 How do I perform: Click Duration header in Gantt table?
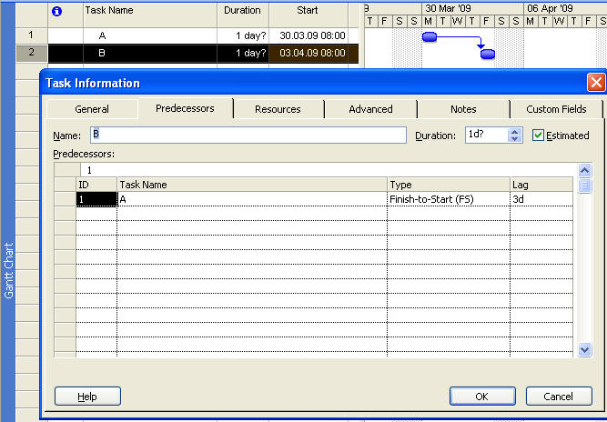[243, 15]
